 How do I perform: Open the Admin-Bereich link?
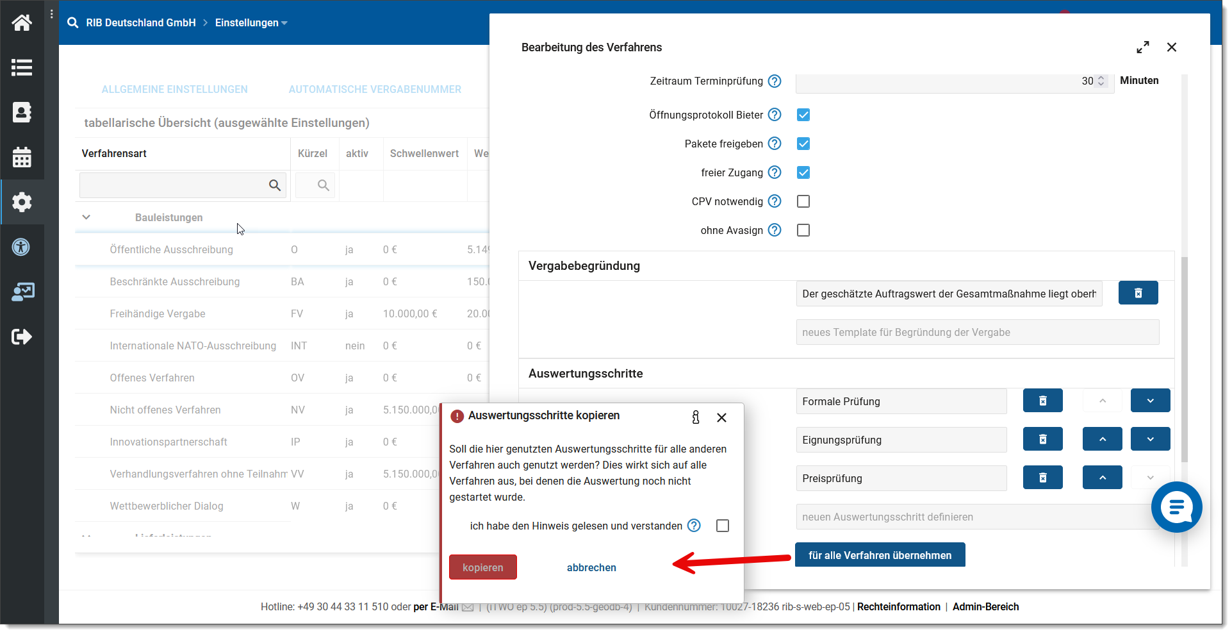[x=985, y=607]
